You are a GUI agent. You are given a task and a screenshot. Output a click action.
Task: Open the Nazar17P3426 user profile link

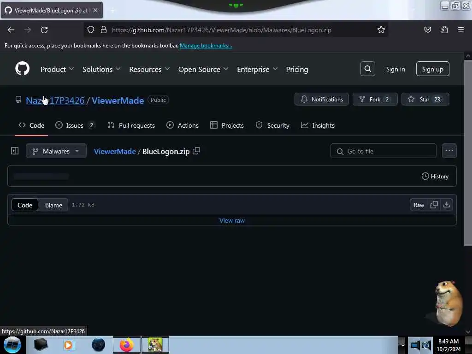click(55, 100)
